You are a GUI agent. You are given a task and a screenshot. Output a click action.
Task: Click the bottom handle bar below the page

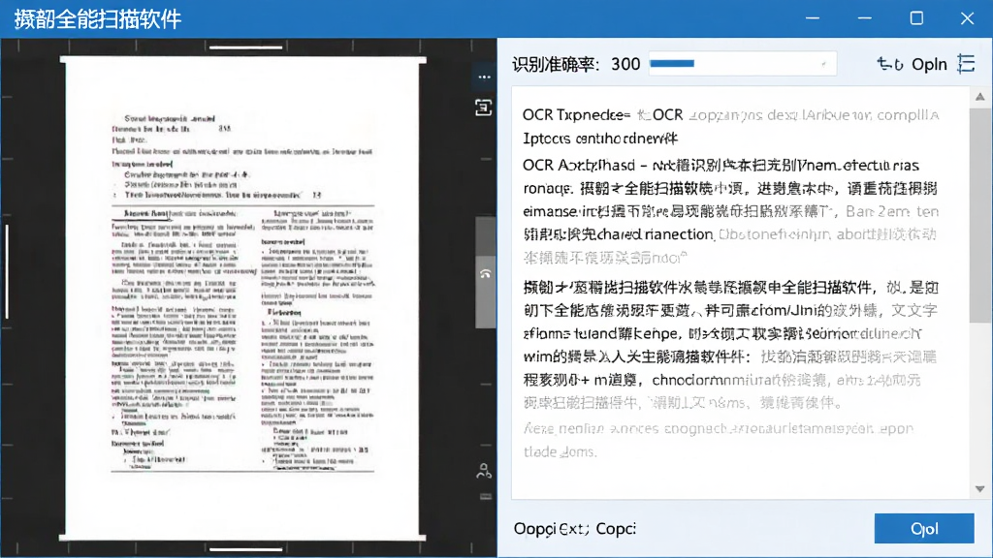coord(245,548)
